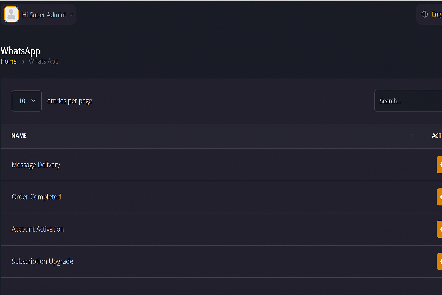Click the Search input field

click(x=409, y=101)
